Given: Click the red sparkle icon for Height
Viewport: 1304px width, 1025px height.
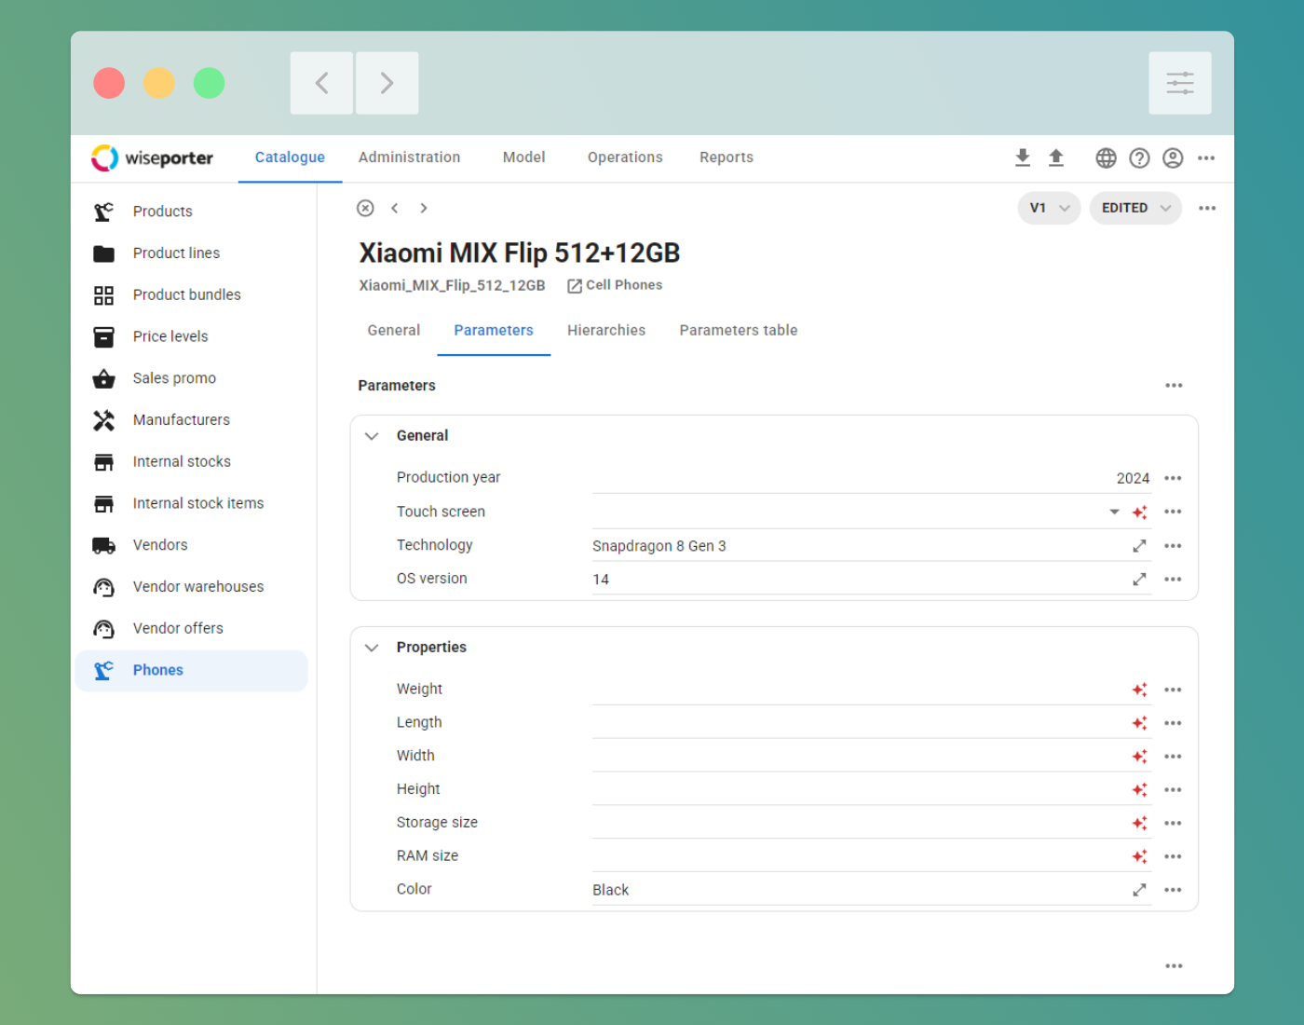Looking at the screenshot, I should coord(1139,789).
